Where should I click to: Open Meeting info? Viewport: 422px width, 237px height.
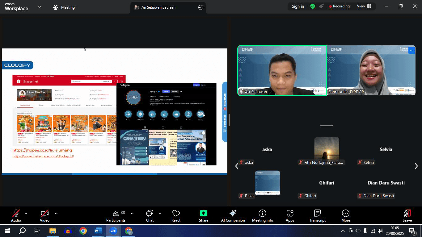point(262,215)
